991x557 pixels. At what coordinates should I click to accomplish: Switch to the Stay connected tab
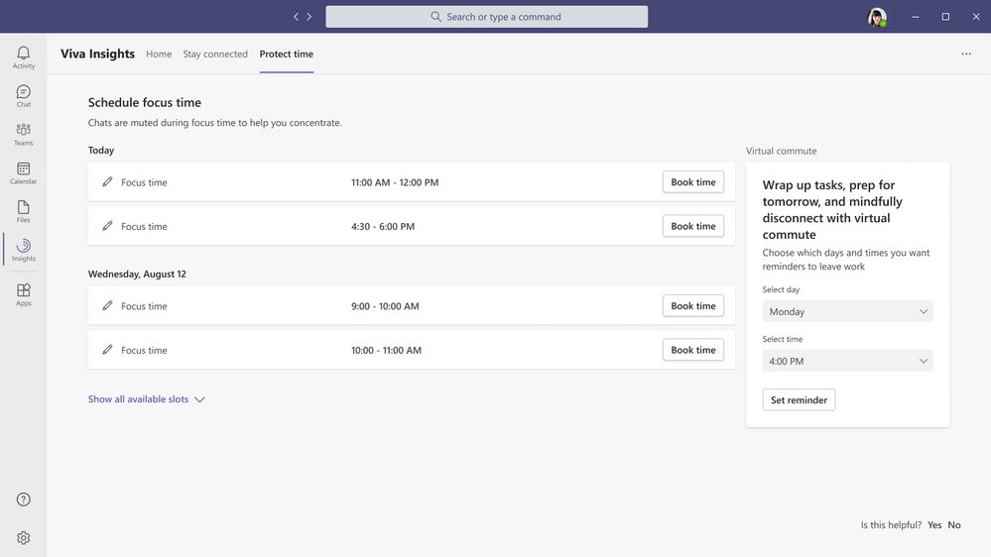tap(215, 55)
